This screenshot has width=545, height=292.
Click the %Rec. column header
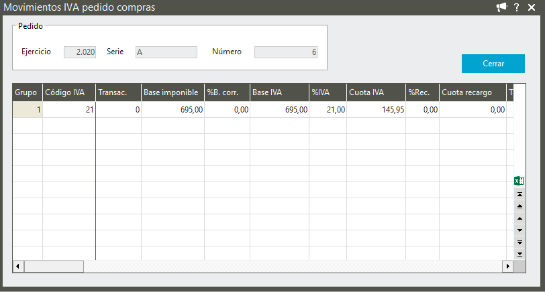pos(422,92)
